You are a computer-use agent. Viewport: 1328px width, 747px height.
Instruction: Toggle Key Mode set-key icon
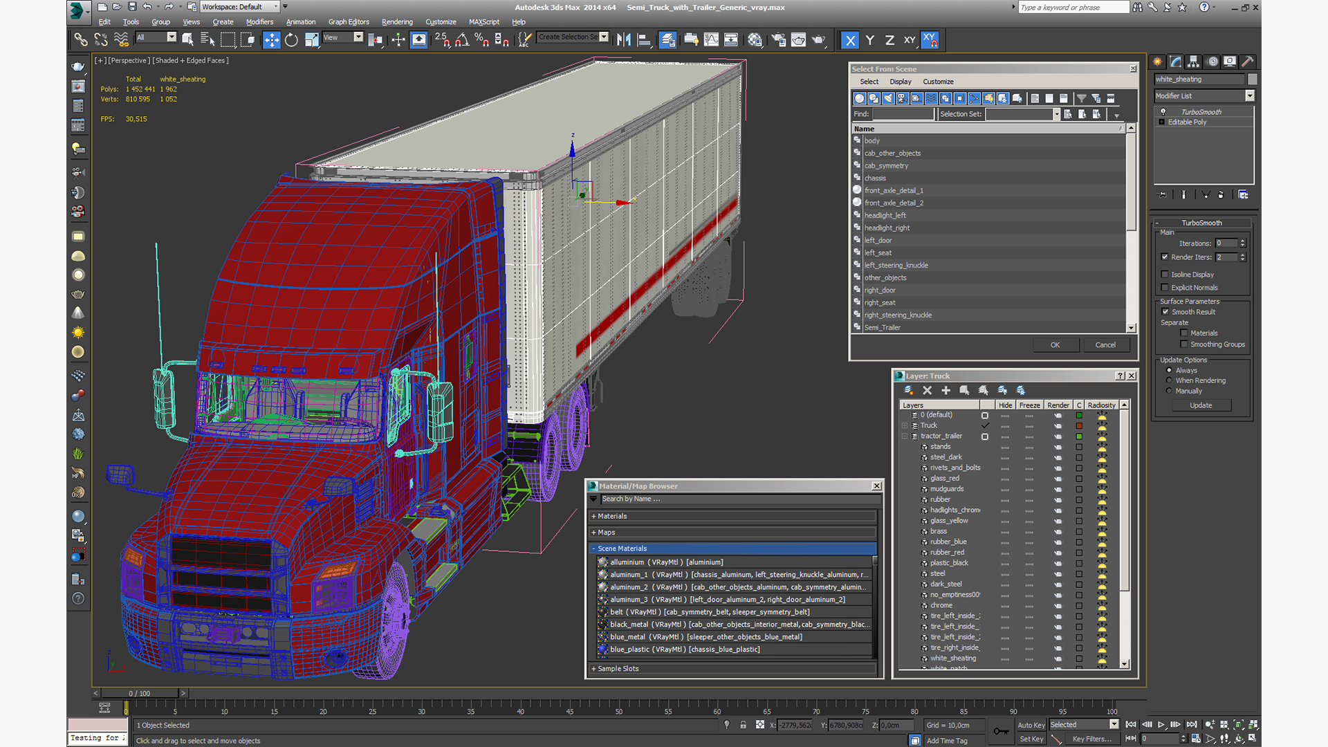[1000, 732]
